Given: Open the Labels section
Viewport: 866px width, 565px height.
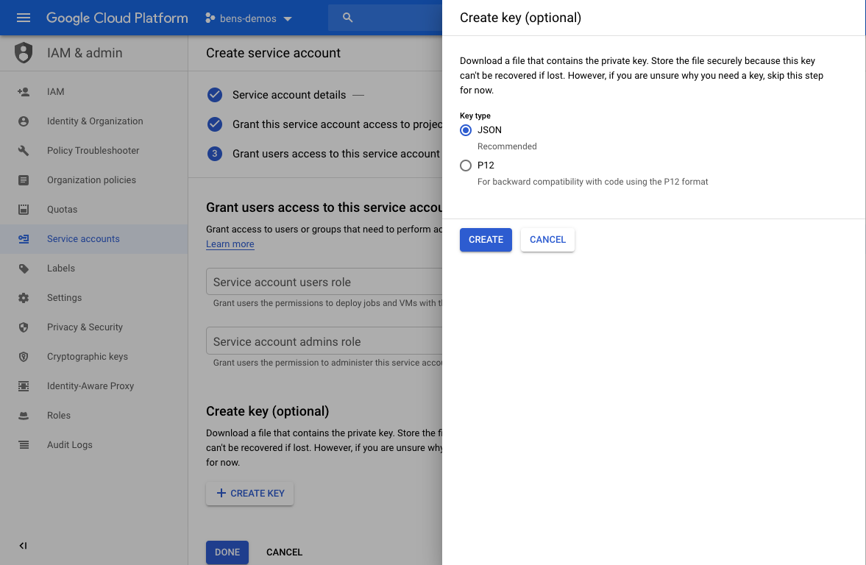Looking at the screenshot, I should click(61, 268).
